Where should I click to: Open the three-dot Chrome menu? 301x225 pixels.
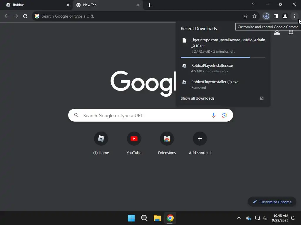click(295, 16)
